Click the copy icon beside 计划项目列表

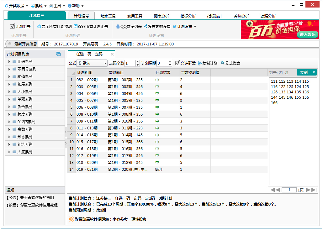[59, 54]
